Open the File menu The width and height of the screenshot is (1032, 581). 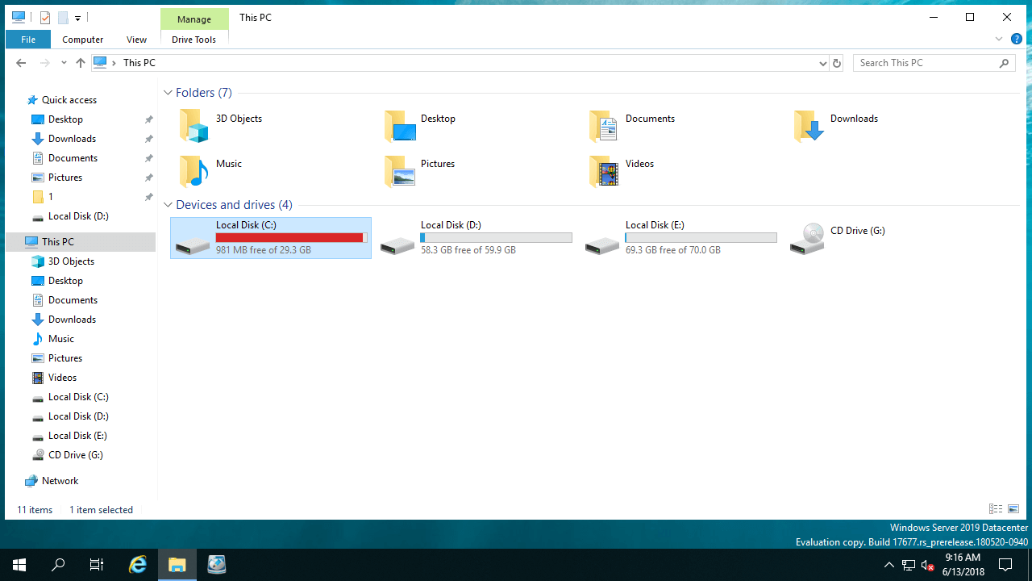(28, 40)
